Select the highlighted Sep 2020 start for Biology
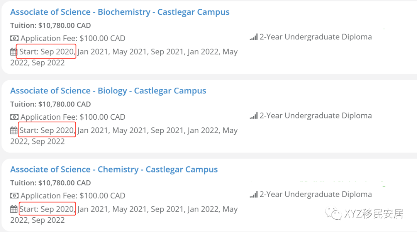This screenshot has width=417, height=232. click(x=46, y=130)
